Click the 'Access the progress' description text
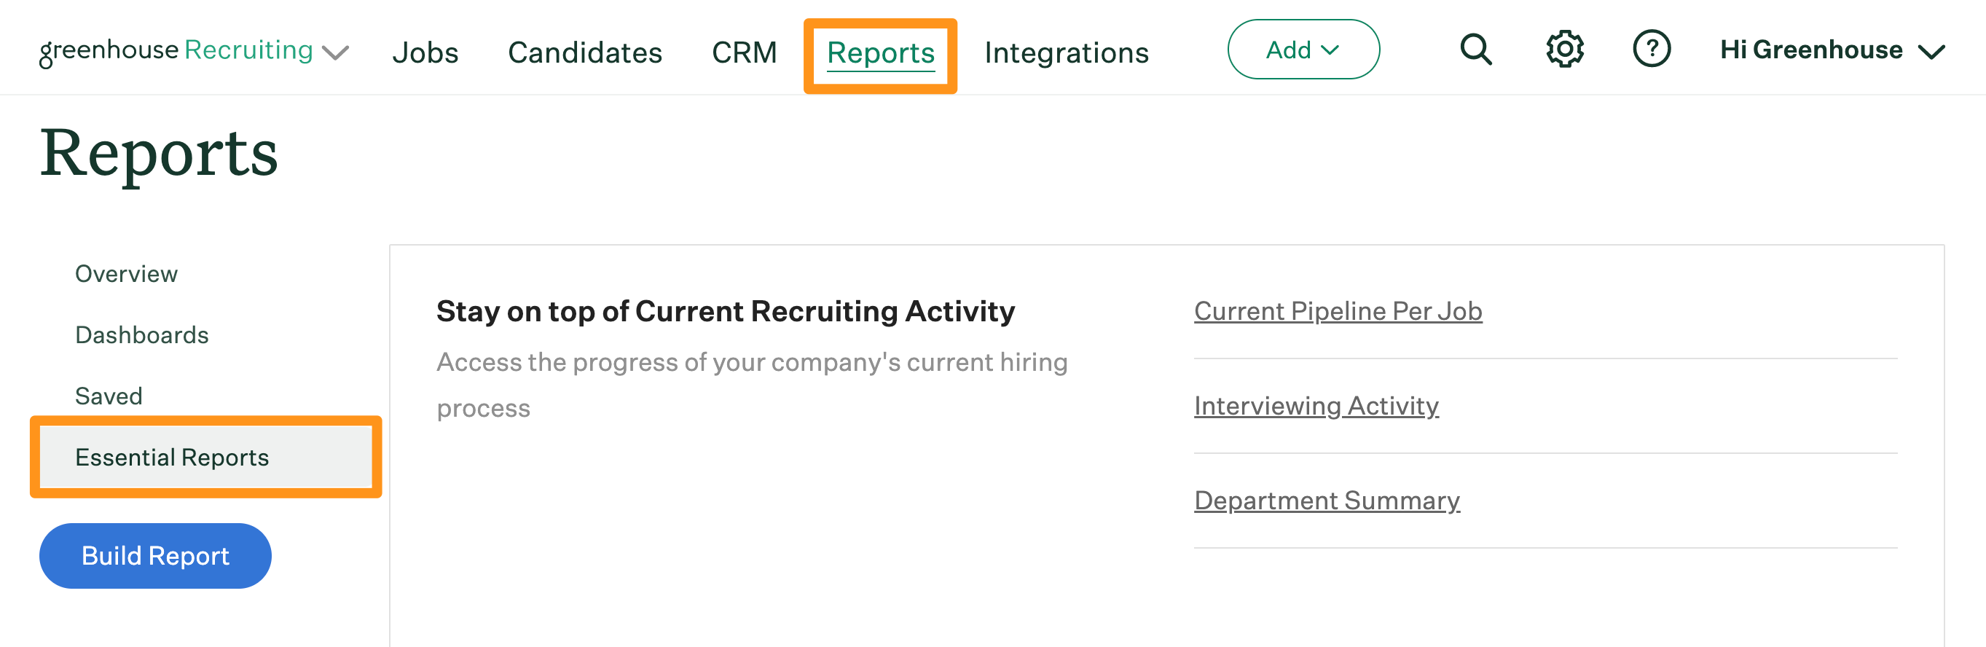Viewport: 1986px width, 647px height. (x=752, y=385)
